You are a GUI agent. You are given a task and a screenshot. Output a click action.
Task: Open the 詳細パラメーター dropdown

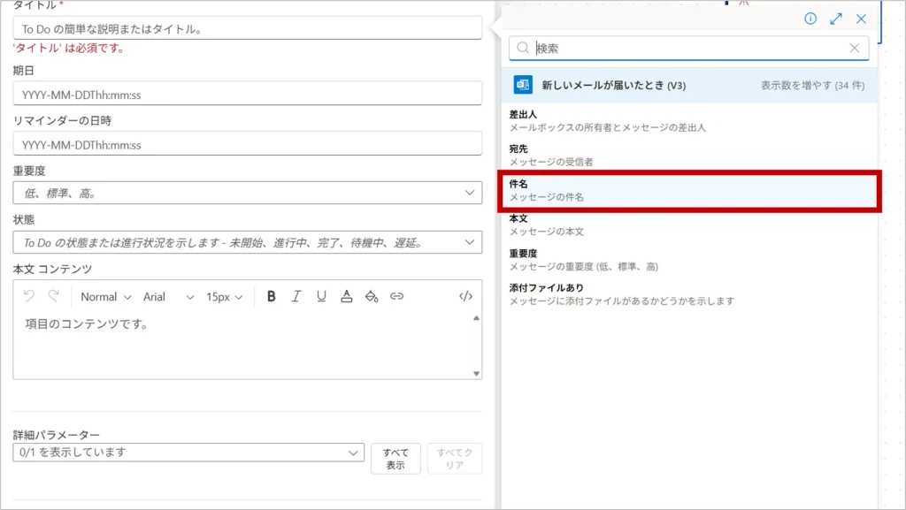188,453
